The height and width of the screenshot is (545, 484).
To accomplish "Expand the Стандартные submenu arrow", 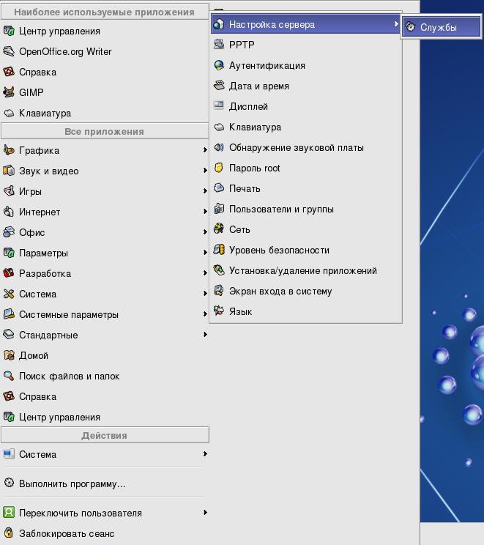I will 205,334.
